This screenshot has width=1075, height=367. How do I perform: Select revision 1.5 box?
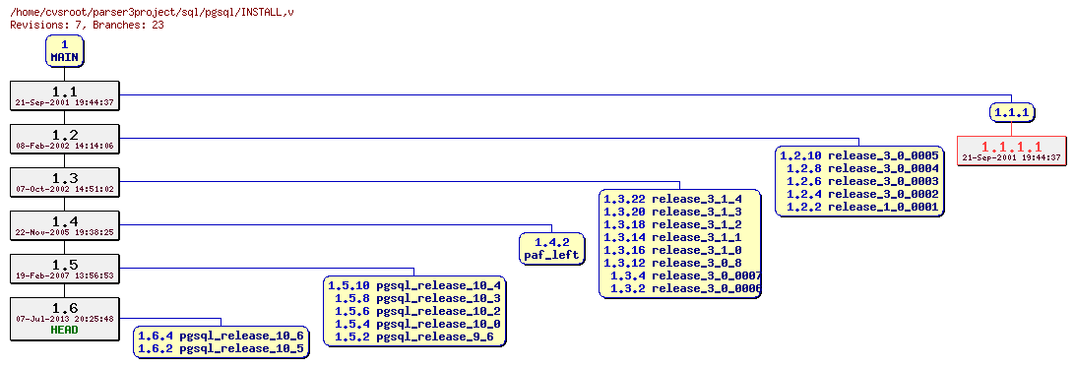[64, 269]
